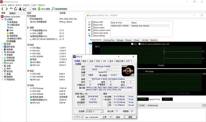Switch to the 收藏夹 favorites tab
Screen dimensions: 206x122
[13, 13]
